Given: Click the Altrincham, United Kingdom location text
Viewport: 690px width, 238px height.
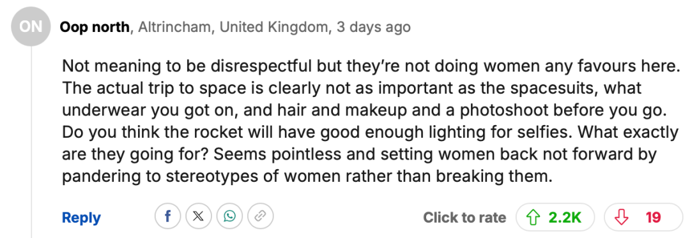Looking at the screenshot, I should [233, 27].
